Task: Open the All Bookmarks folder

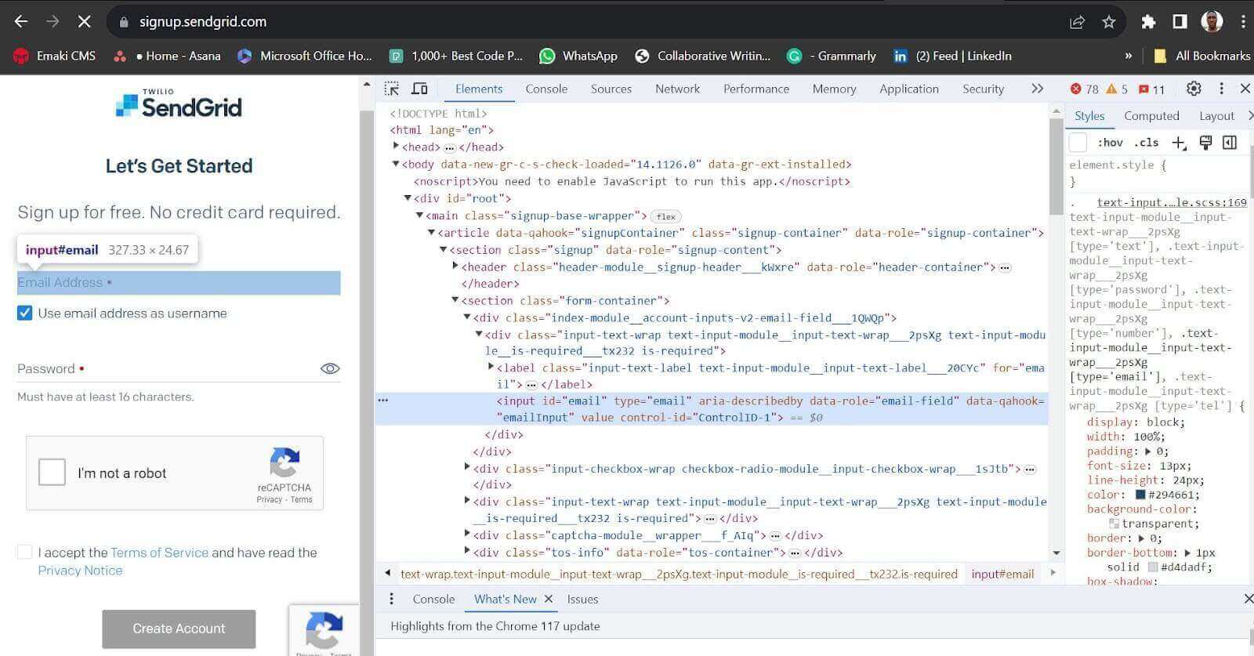Action: click(x=1202, y=56)
